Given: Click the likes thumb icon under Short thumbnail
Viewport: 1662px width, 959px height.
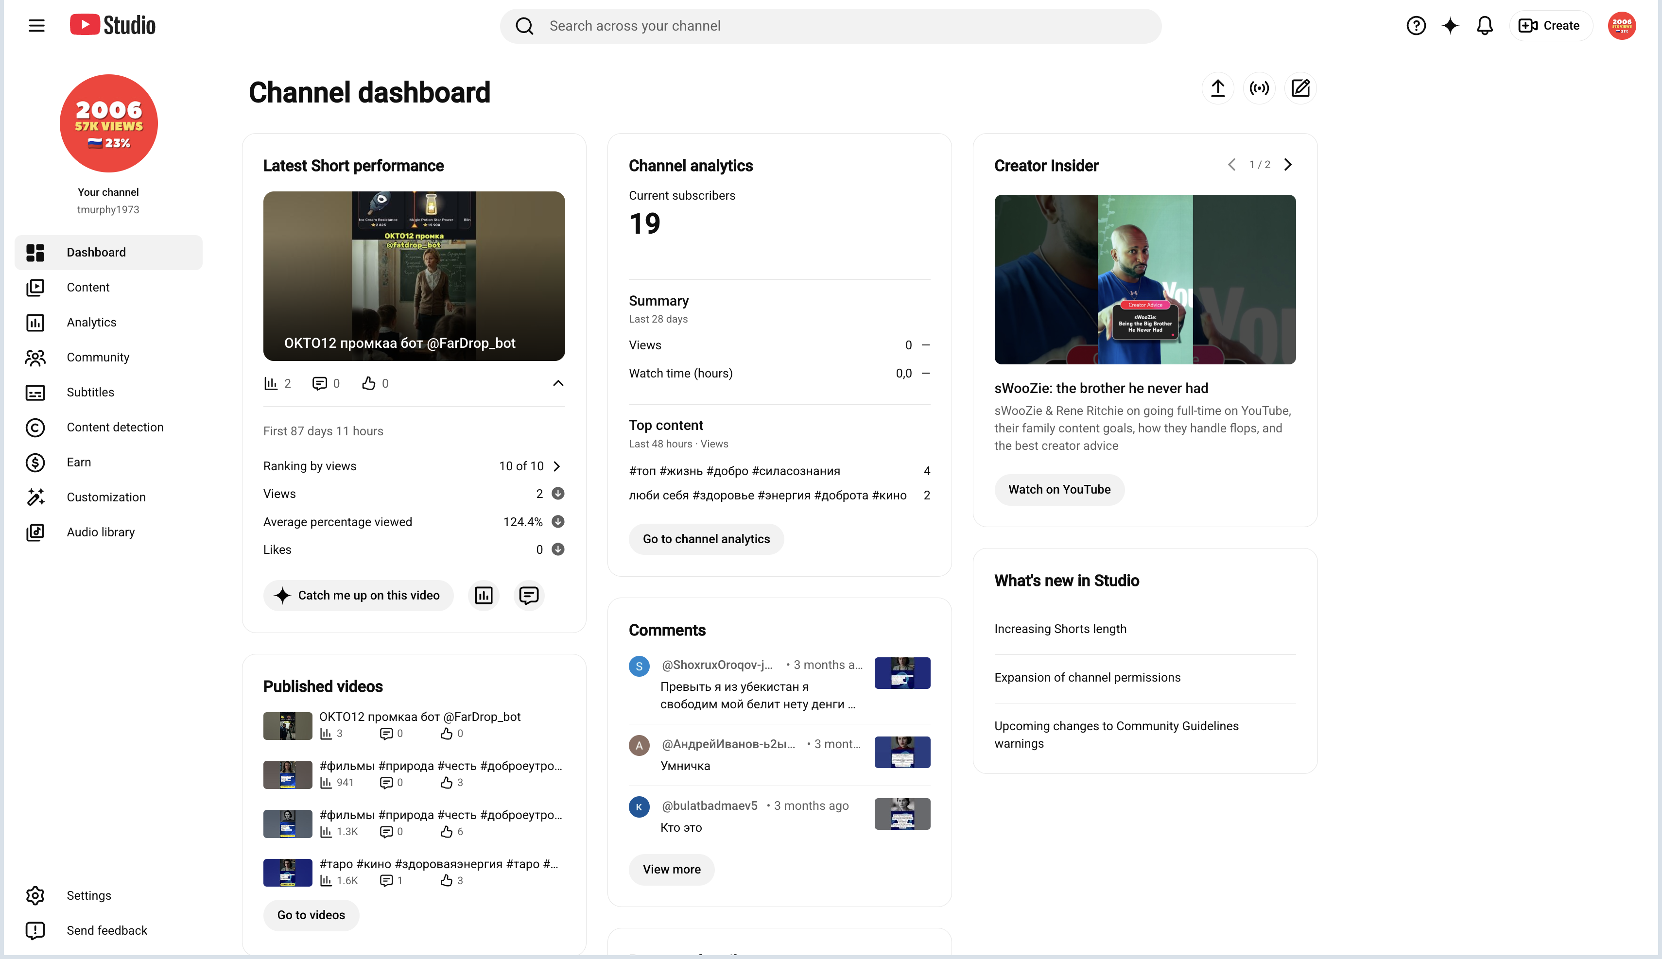Looking at the screenshot, I should tap(368, 383).
